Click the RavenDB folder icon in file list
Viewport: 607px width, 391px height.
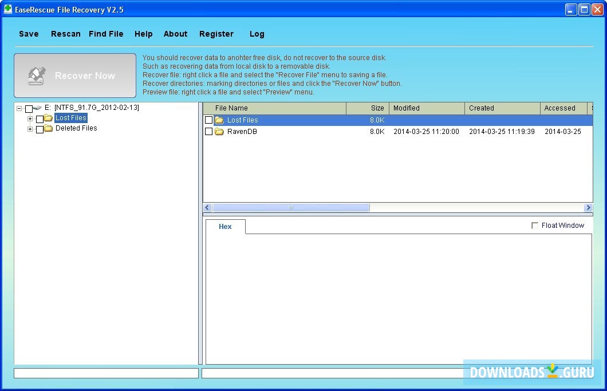tap(219, 132)
